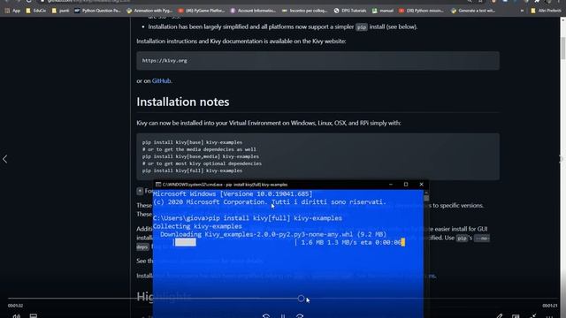Click the '# or to get most kivy optional' comment
The image size is (566, 318).
202,163
